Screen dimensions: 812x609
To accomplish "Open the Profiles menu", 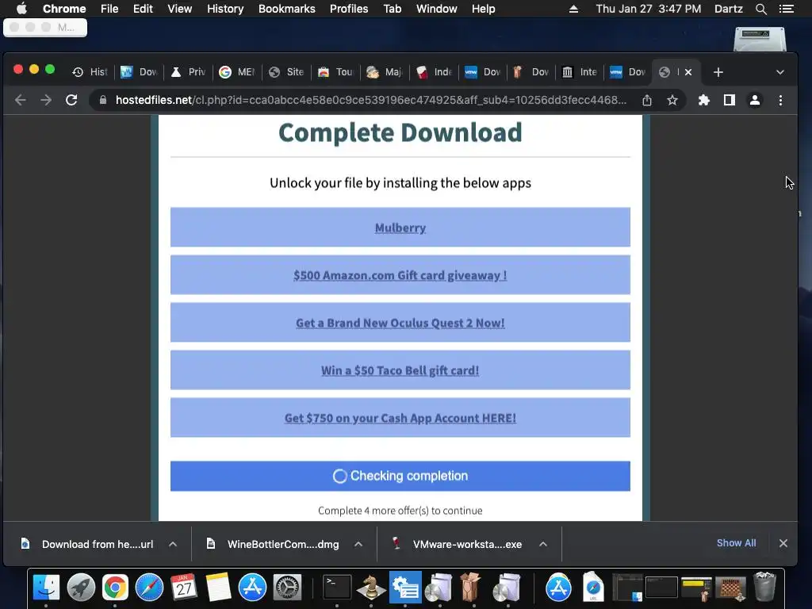I will tap(349, 9).
